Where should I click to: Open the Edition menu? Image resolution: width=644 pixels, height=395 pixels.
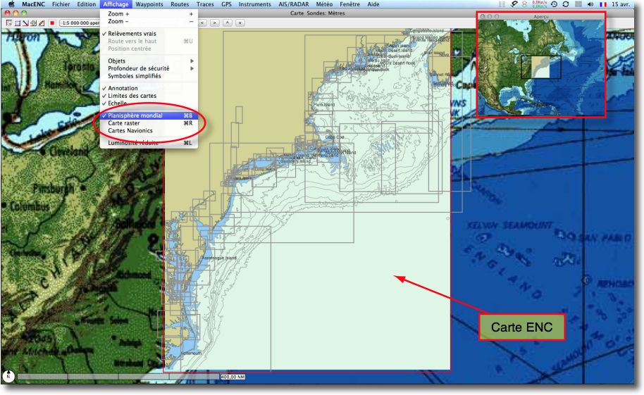click(x=86, y=4)
